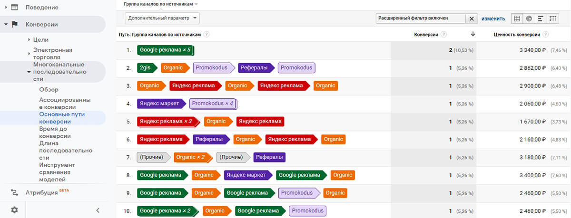Screen dimensions: 571x218
Task: Click help icon next to Ценность конверсии
Action: click(546, 34)
